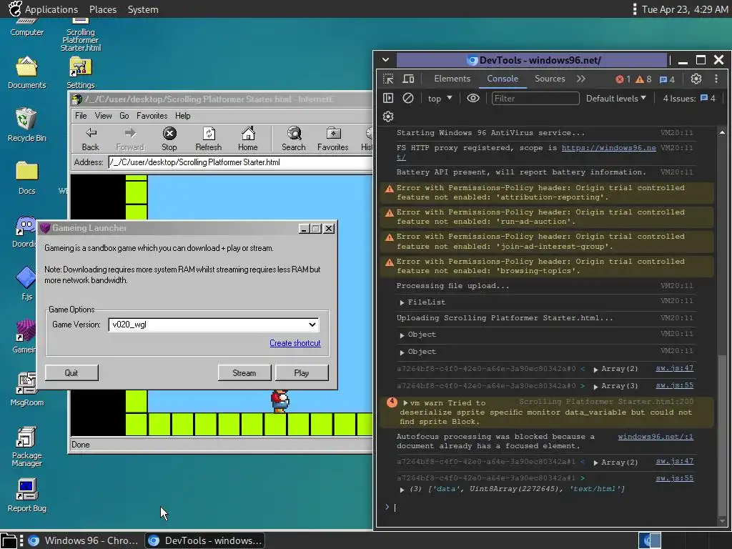Switch to the Console tab
Screen dimensions: 732x549
[503, 79]
